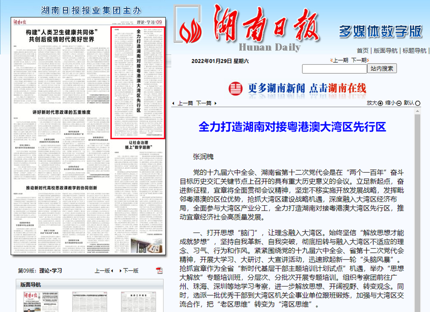The height and width of the screenshot is (312, 430).
Task: Focus the site search text box
Action: pos(334,69)
